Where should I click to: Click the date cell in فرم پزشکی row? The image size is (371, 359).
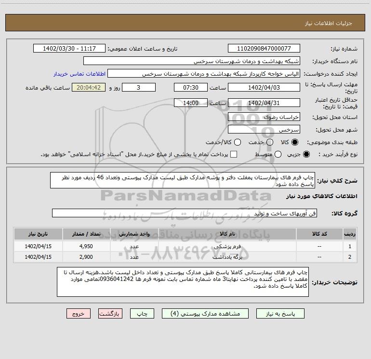pyautogui.click(x=38, y=246)
